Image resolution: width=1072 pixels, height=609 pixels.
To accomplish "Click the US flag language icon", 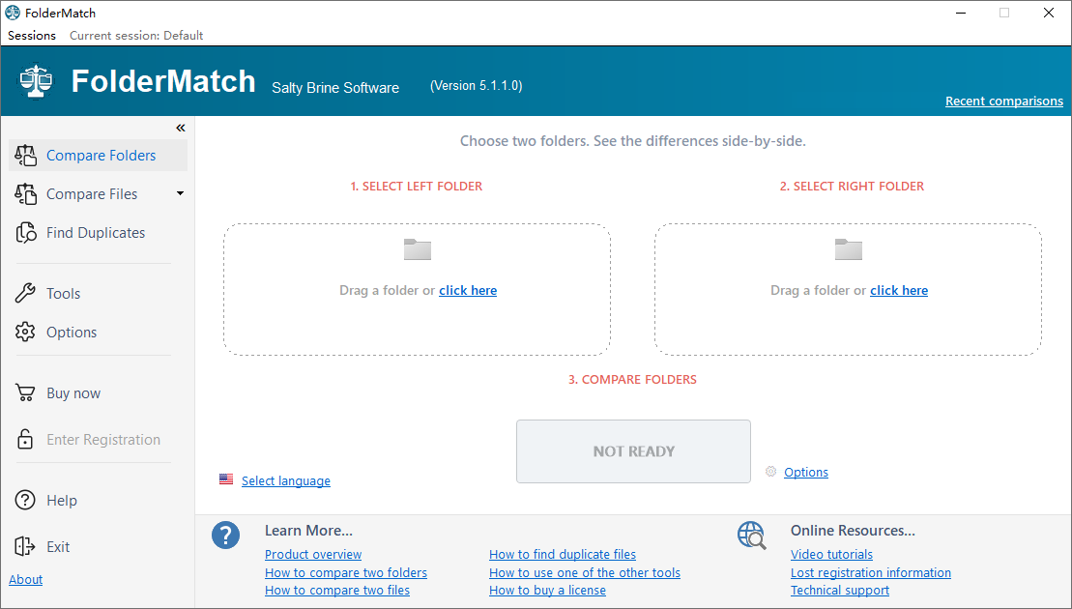I will pos(226,479).
